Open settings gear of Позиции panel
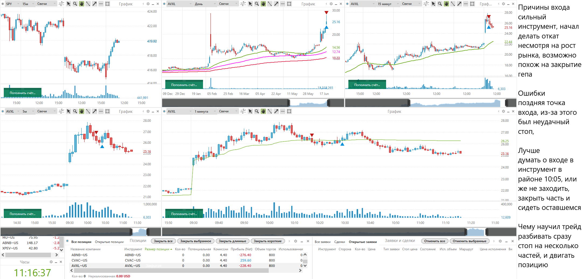Screen dimensions: 588x279 [296, 241]
